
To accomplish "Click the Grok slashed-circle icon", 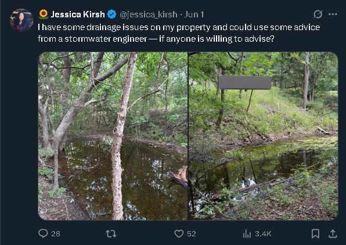I will click(318, 14).
